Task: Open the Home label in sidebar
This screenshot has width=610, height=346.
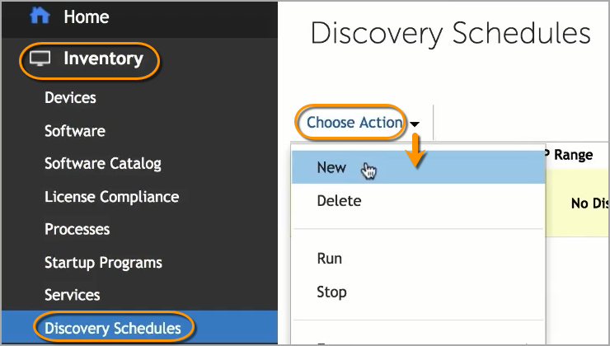Action: click(86, 16)
